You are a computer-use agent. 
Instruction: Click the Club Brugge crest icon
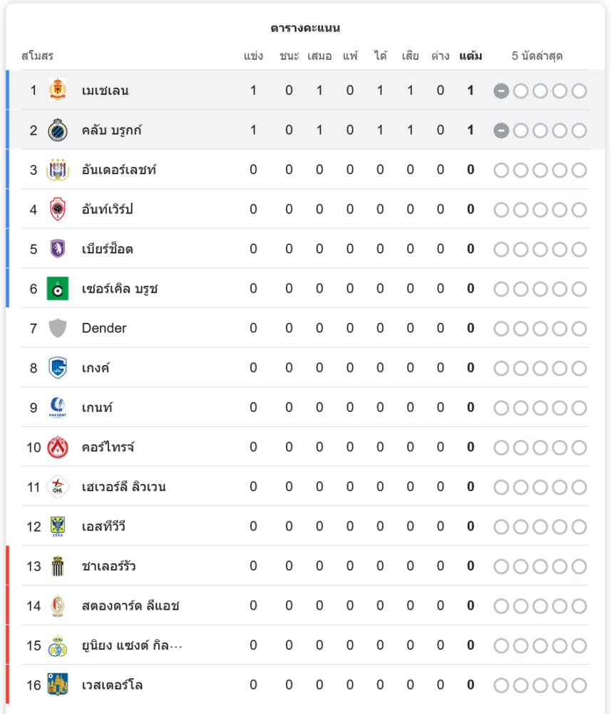click(58, 130)
